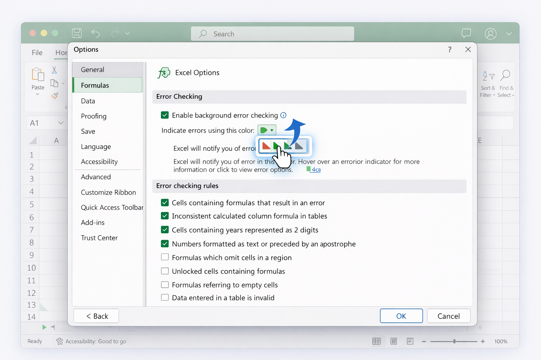
Task: Switch to Normal view grid icon
Action: pos(377,341)
